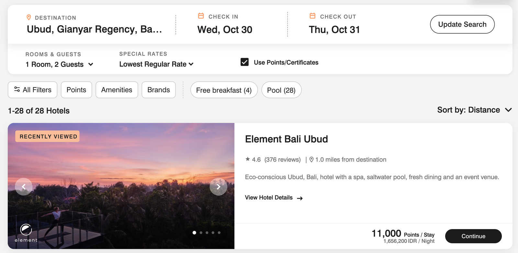Image resolution: width=518 pixels, height=253 pixels.
Task: Click the check-in calendar icon
Action: click(x=201, y=16)
